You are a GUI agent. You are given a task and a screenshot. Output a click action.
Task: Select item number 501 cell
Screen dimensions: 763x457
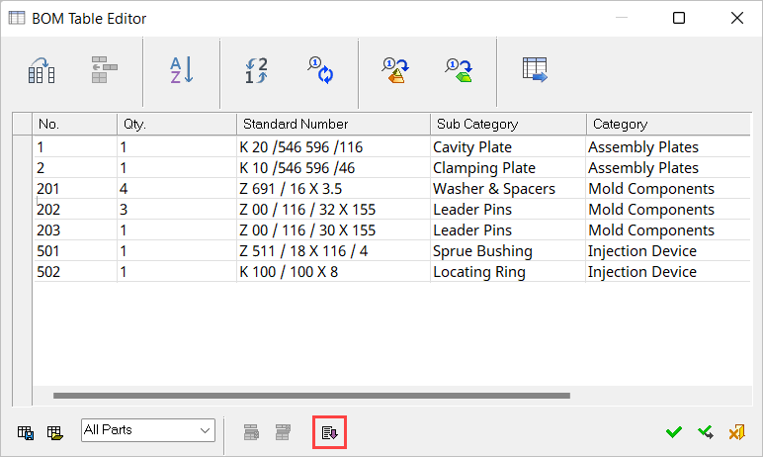(74, 251)
